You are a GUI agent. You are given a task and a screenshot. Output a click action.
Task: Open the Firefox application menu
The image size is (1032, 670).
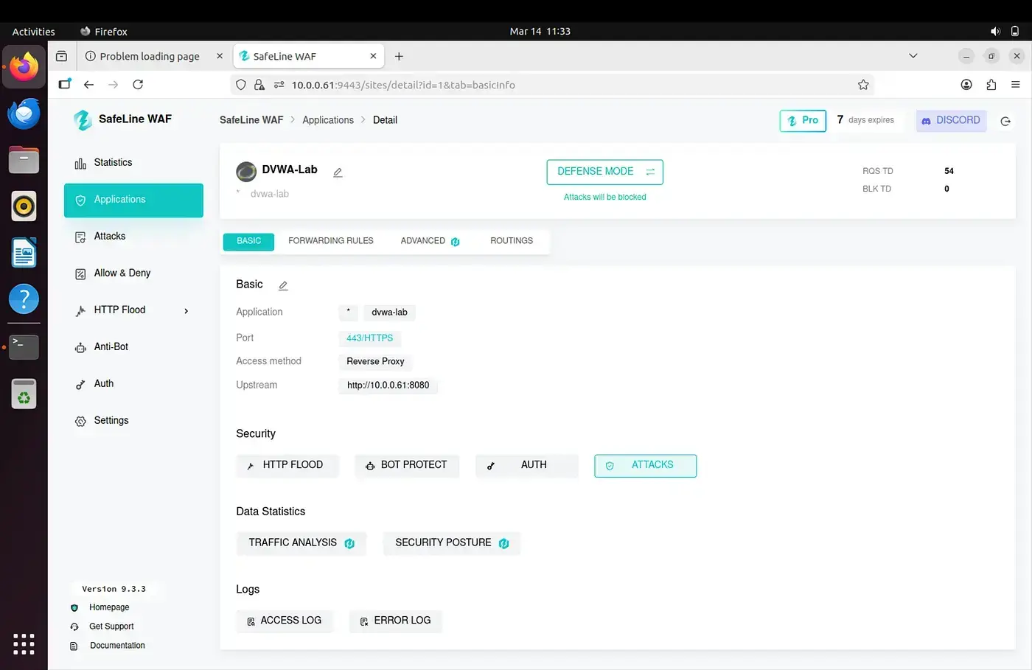tap(1015, 85)
